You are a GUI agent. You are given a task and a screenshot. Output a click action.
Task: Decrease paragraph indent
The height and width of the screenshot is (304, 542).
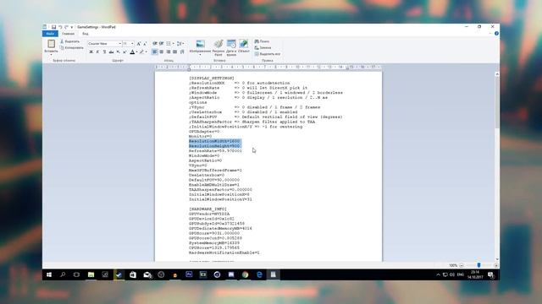pos(155,43)
